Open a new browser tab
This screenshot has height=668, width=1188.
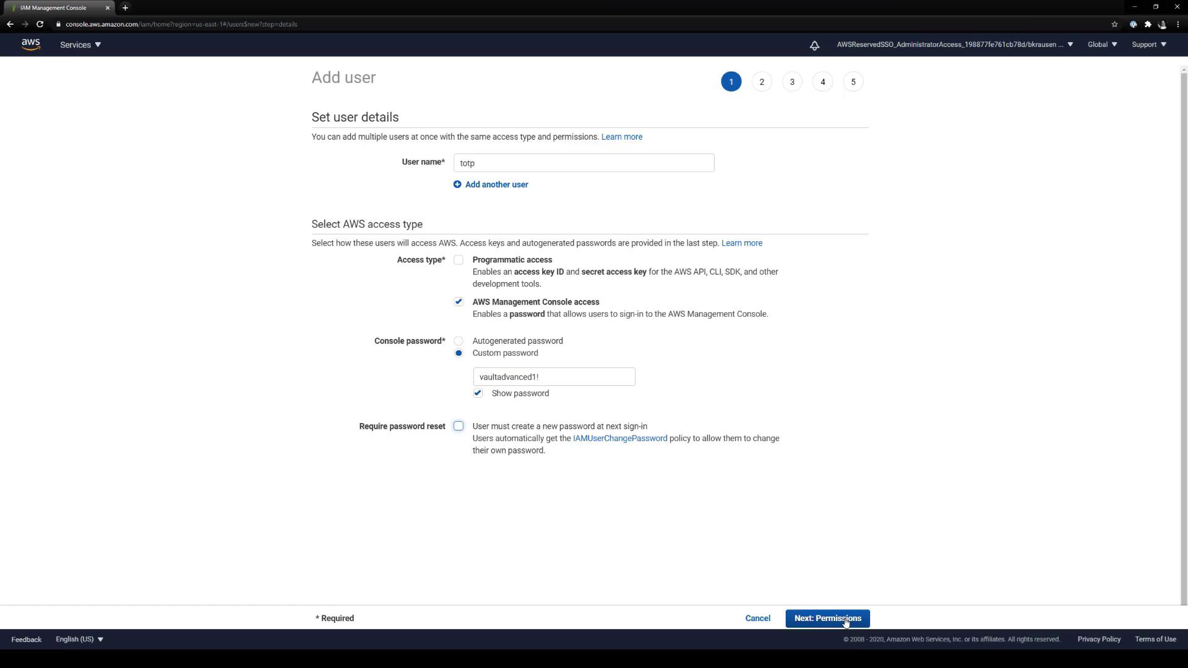(125, 7)
